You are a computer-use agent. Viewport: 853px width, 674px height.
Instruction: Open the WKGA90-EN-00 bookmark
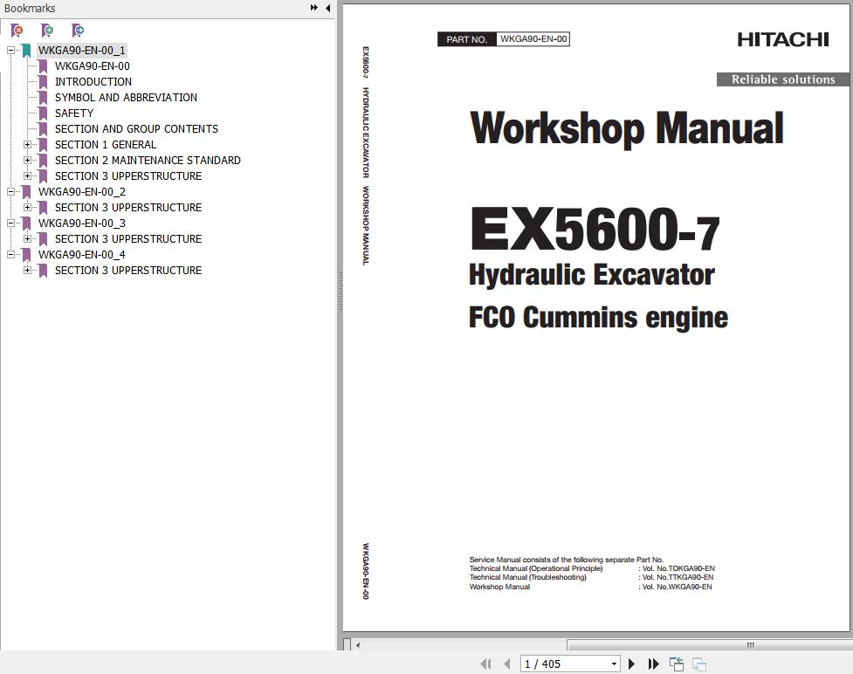[x=93, y=66]
